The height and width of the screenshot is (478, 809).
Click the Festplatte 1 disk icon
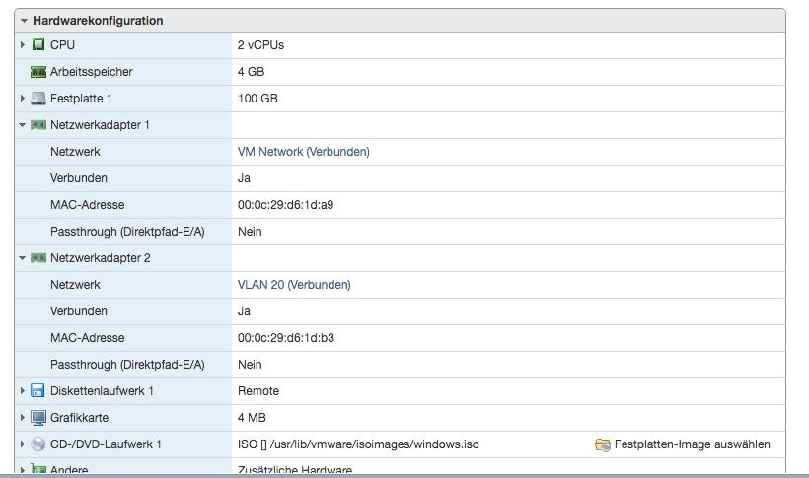(38, 99)
